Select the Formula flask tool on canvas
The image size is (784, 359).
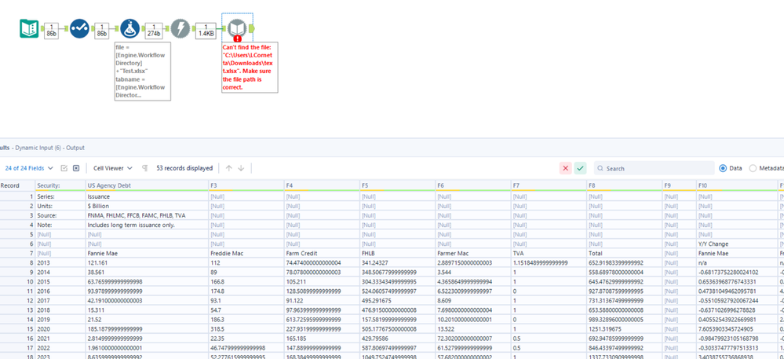pyautogui.click(x=130, y=28)
